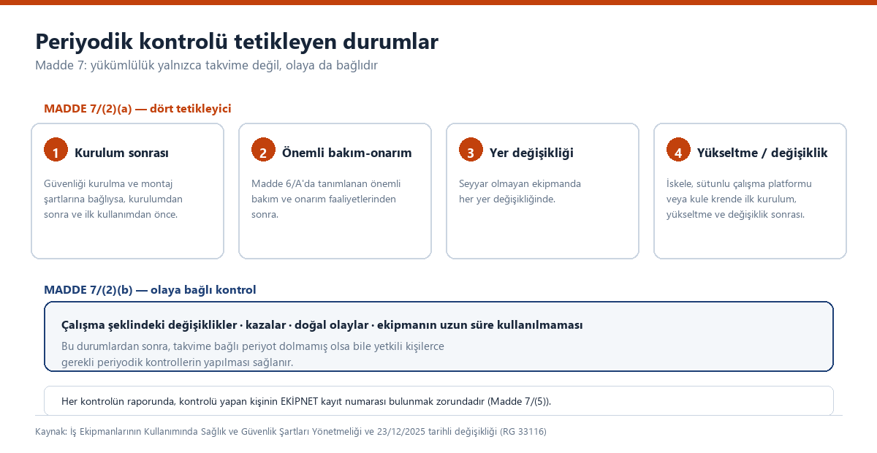Viewport: 877px width, 453px height.
Task: Click the orange number 3 badge
Action: [x=471, y=150]
